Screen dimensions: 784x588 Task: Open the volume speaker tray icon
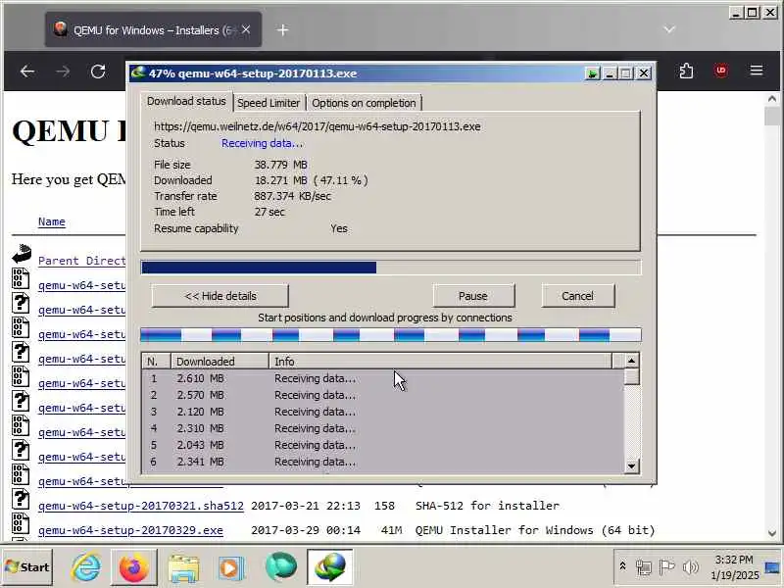[x=691, y=567]
